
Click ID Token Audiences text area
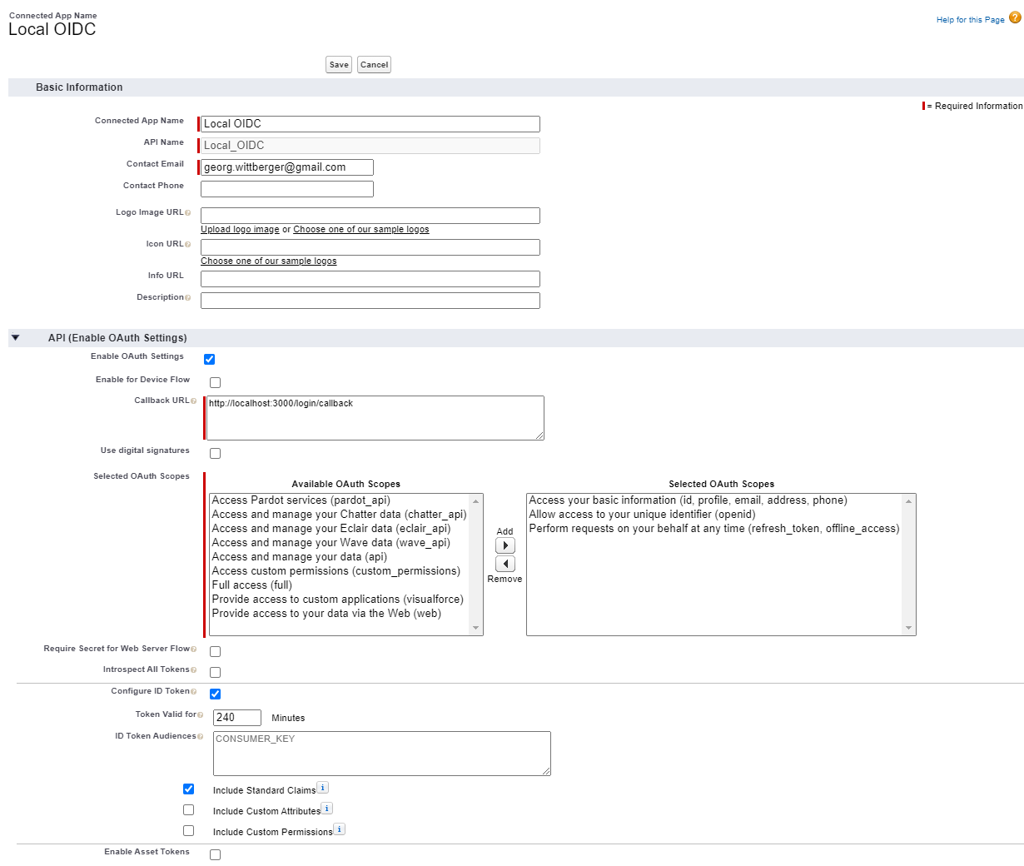382,754
